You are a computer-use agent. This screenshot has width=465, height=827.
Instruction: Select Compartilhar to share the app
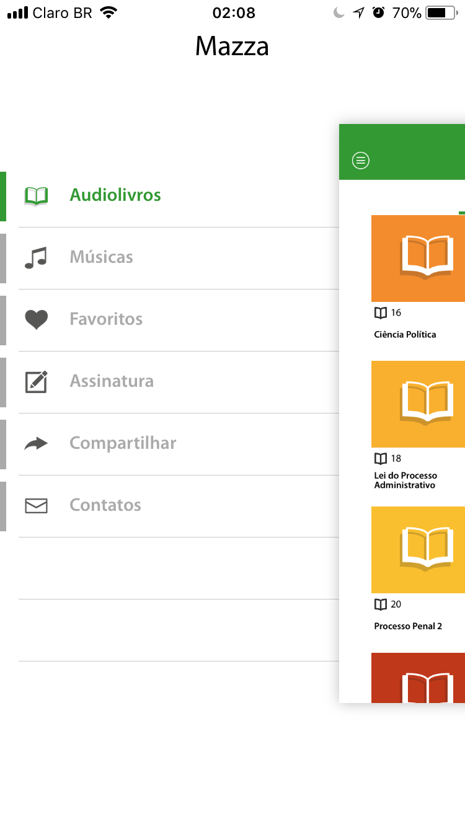coord(123,443)
